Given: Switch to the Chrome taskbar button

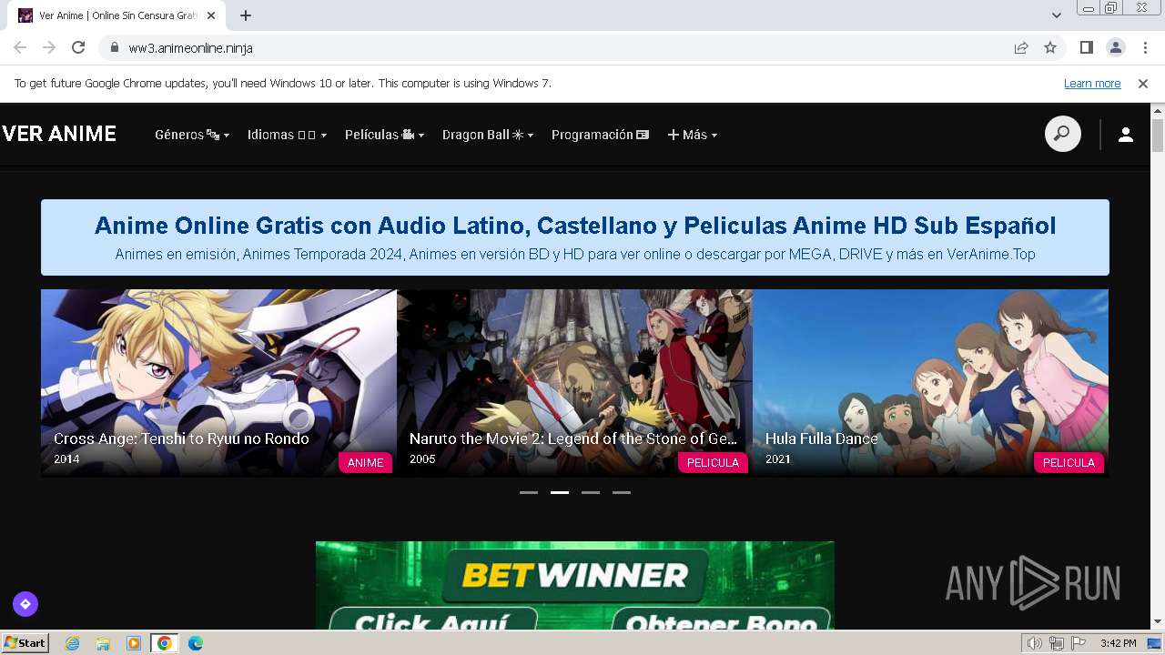Looking at the screenshot, I should point(165,643).
